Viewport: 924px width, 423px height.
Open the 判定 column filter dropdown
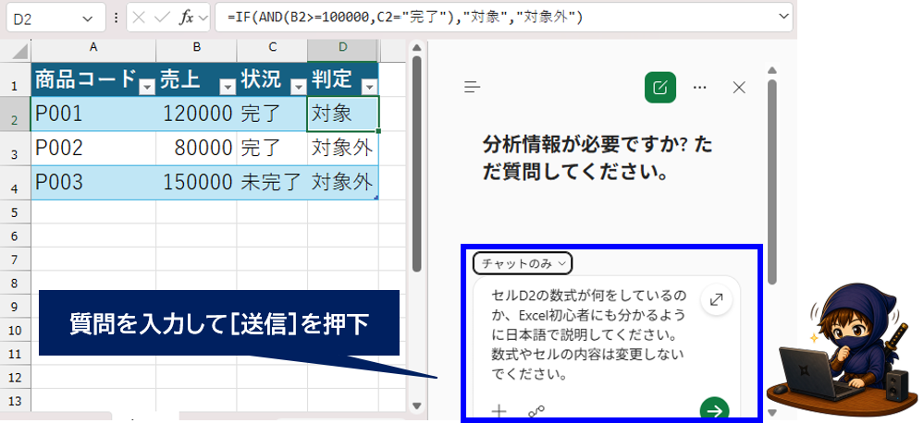(x=369, y=88)
